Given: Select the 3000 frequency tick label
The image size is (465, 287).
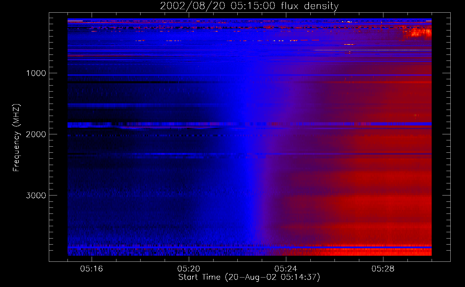Looking at the screenshot, I should (x=36, y=195).
